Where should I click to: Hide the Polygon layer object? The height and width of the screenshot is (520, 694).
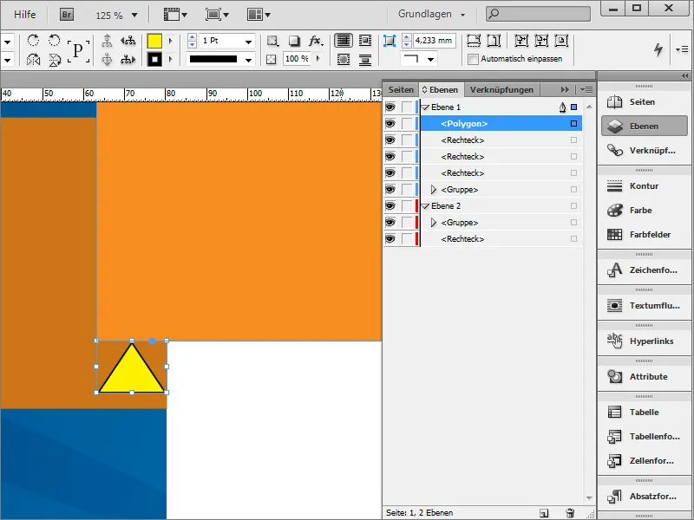(x=390, y=124)
